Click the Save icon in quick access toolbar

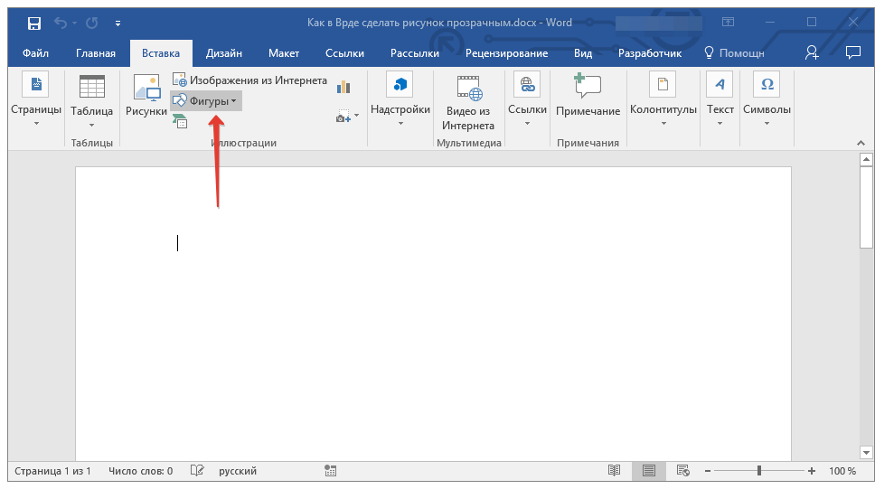coord(33,23)
